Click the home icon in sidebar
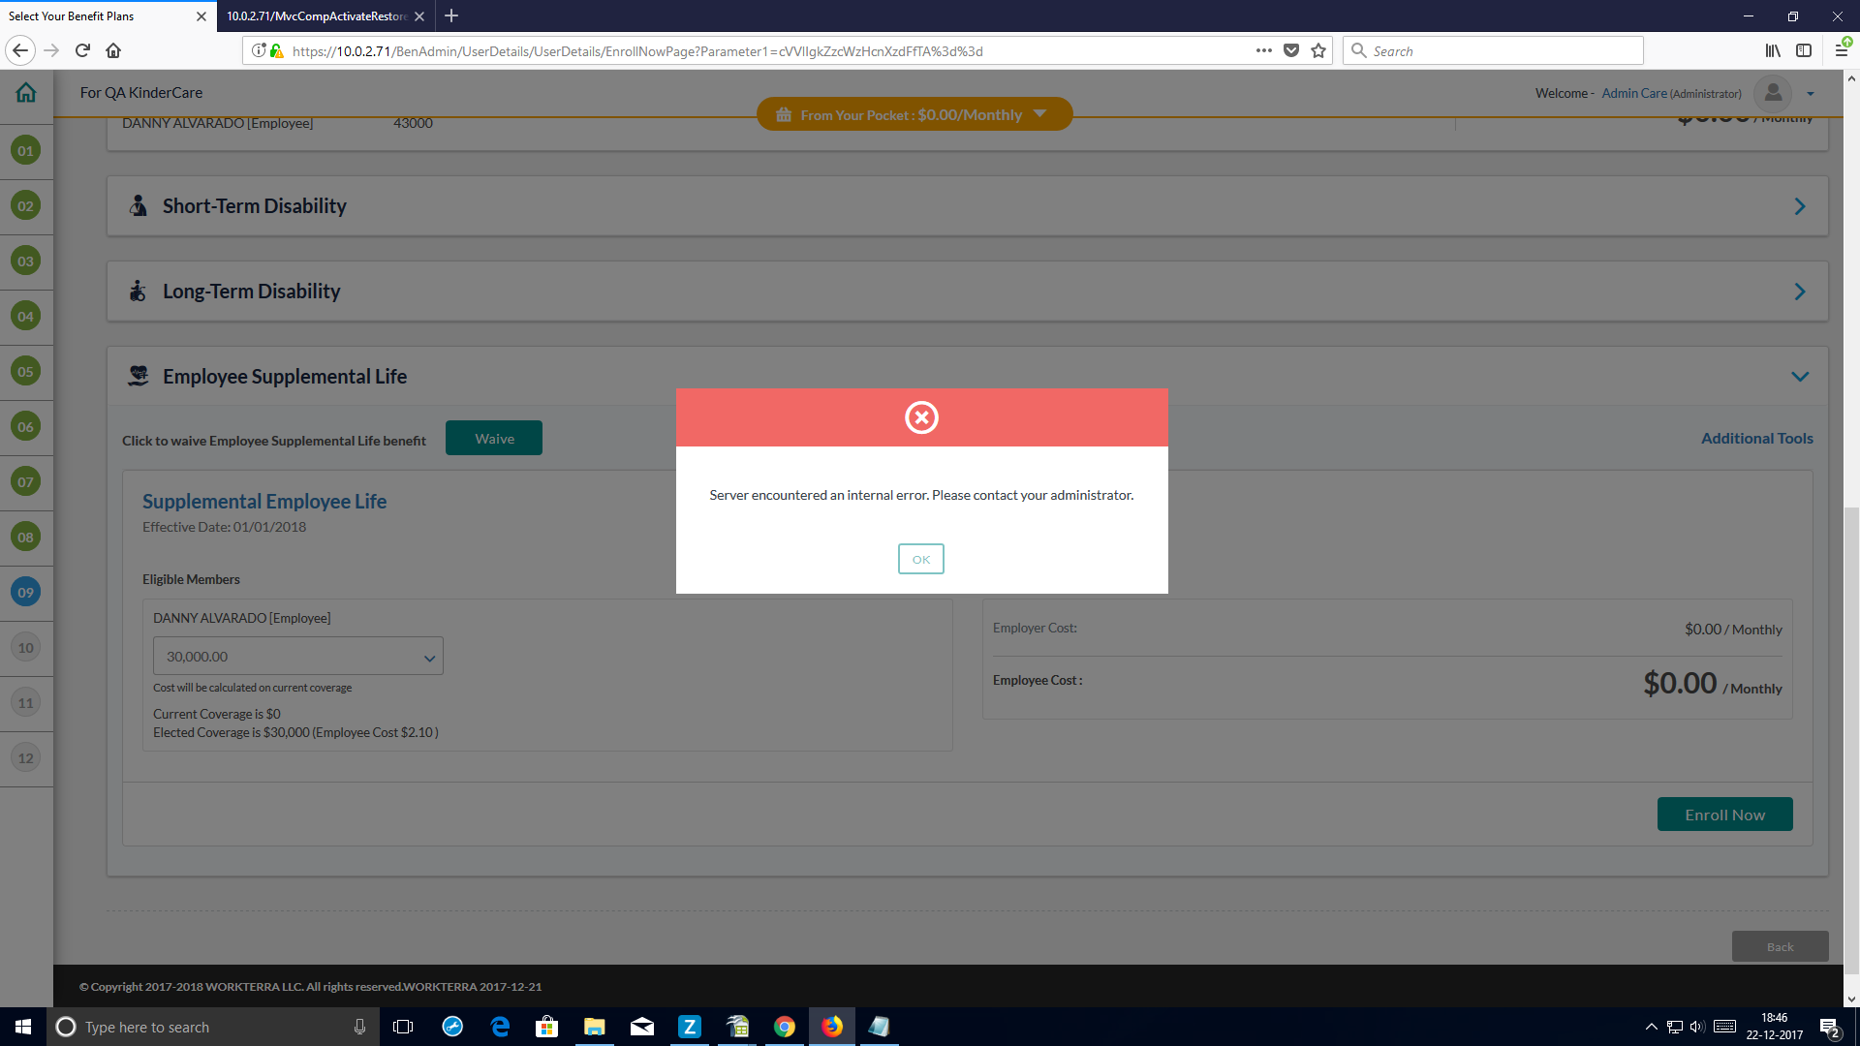The image size is (1860, 1046). pyautogui.click(x=26, y=93)
